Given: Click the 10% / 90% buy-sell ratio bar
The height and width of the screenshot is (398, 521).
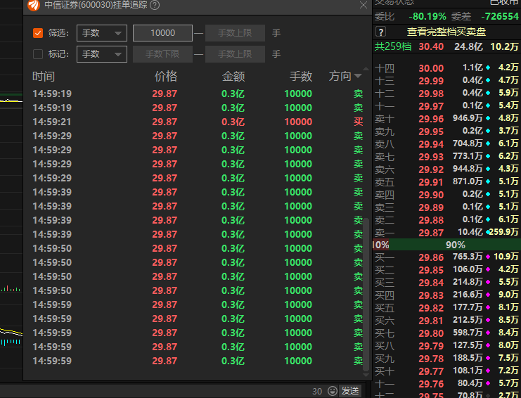Looking at the screenshot, I should point(446,245).
